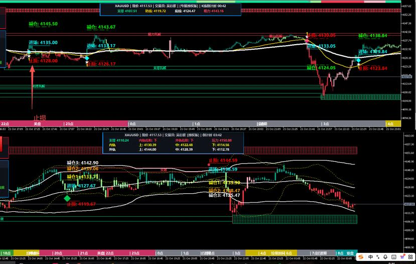Click the 3点 marker on upper timeline

pos(326,124)
